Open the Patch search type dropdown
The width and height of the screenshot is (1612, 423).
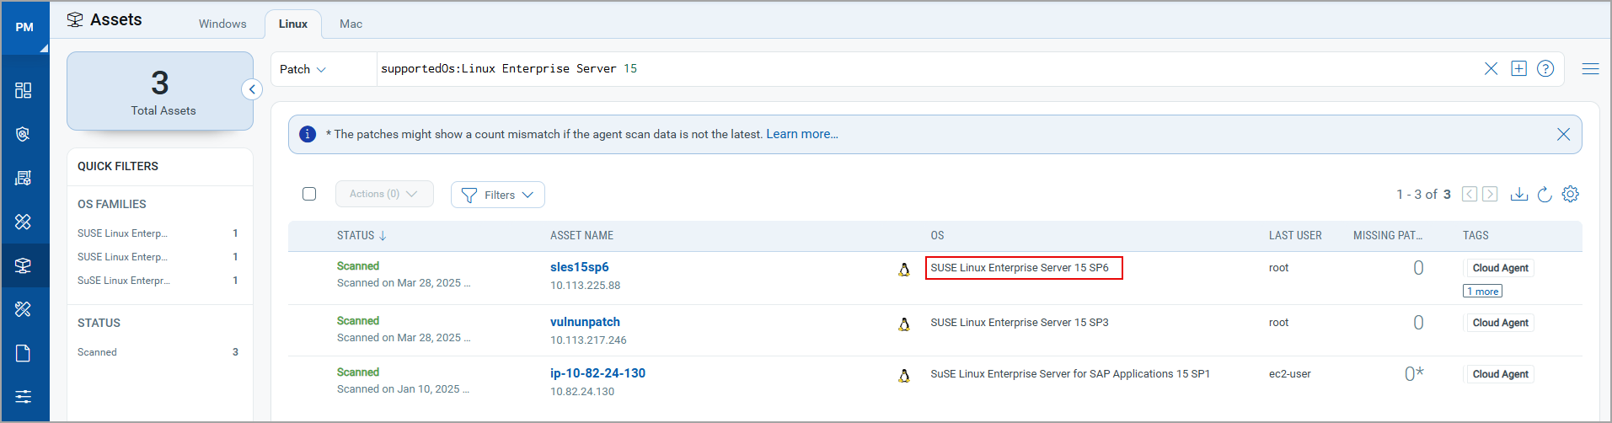click(303, 69)
